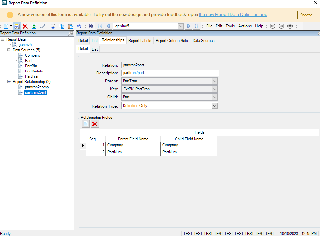The width and height of the screenshot is (320, 236).
Task: Click the Description text field
Action: [x=170, y=73]
